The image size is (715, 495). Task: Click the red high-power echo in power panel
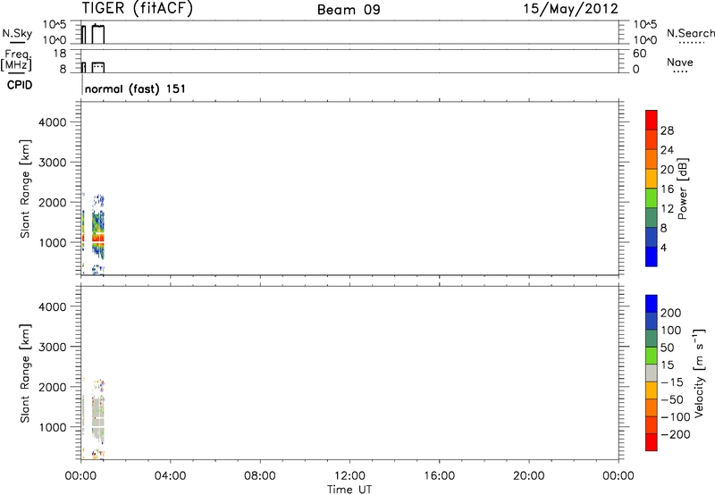(x=98, y=239)
